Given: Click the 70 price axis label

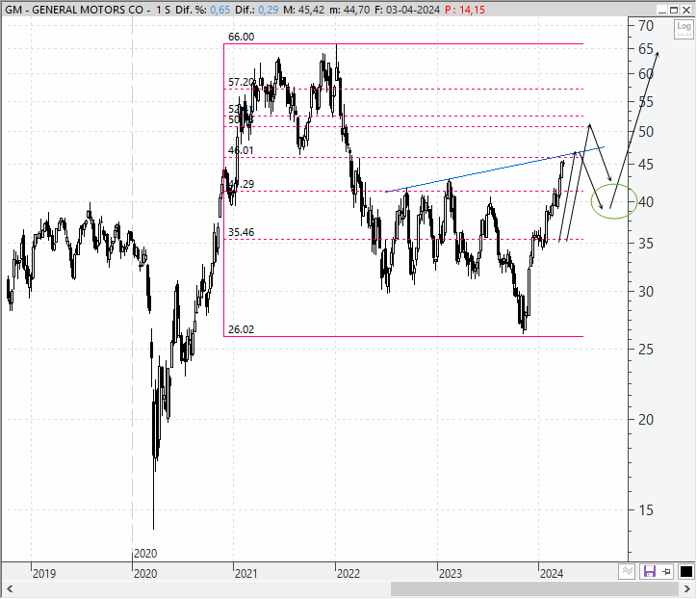Looking at the screenshot, I should tap(646, 26).
